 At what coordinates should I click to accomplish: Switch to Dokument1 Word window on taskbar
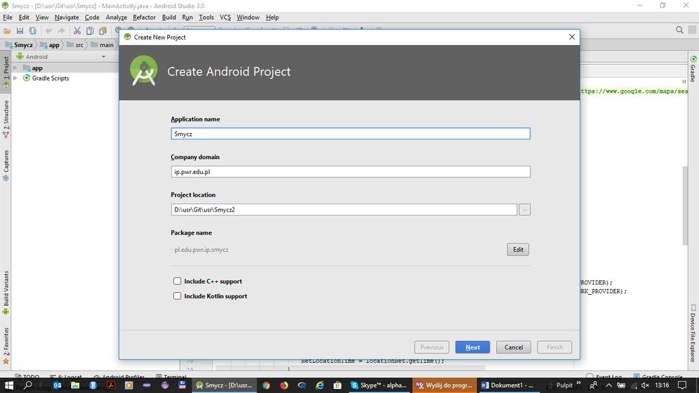508,385
